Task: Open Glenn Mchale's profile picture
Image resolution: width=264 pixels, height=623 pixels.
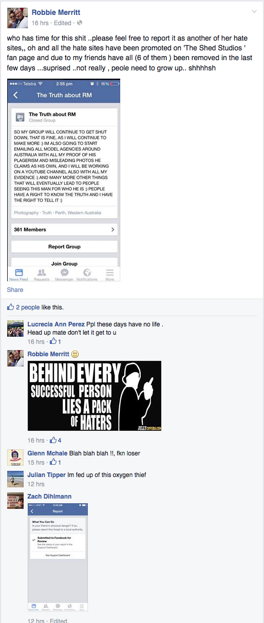Action: pos(15,457)
